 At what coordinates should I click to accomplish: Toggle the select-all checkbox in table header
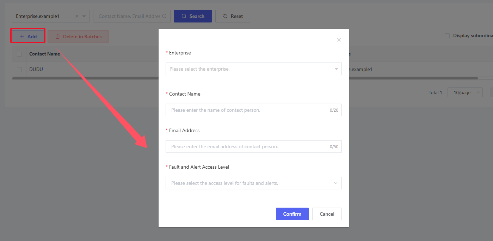(x=19, y=54)
